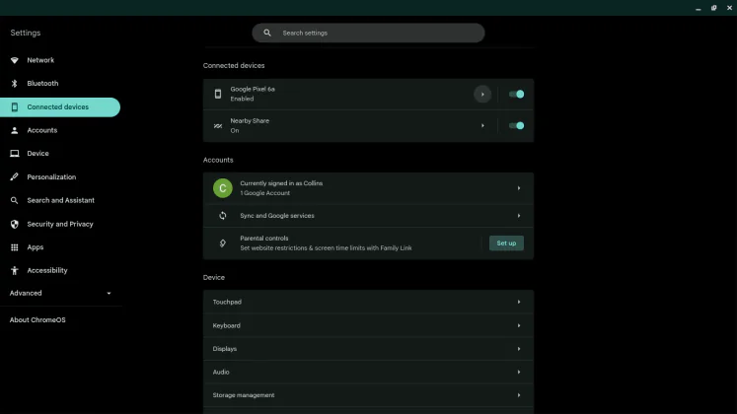Image resolution: width=737 pixels, height=414 pixels.
Task: Open Storage management arrow
Action: (x=519, y=395)
